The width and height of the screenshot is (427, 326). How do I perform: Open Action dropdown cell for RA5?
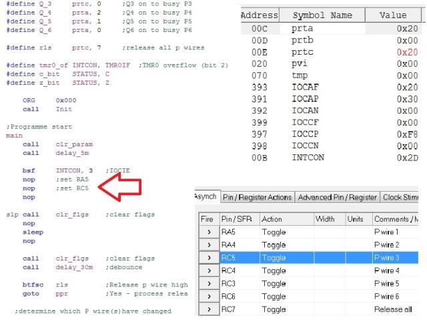pyautogui.click(x=286, y=232)
